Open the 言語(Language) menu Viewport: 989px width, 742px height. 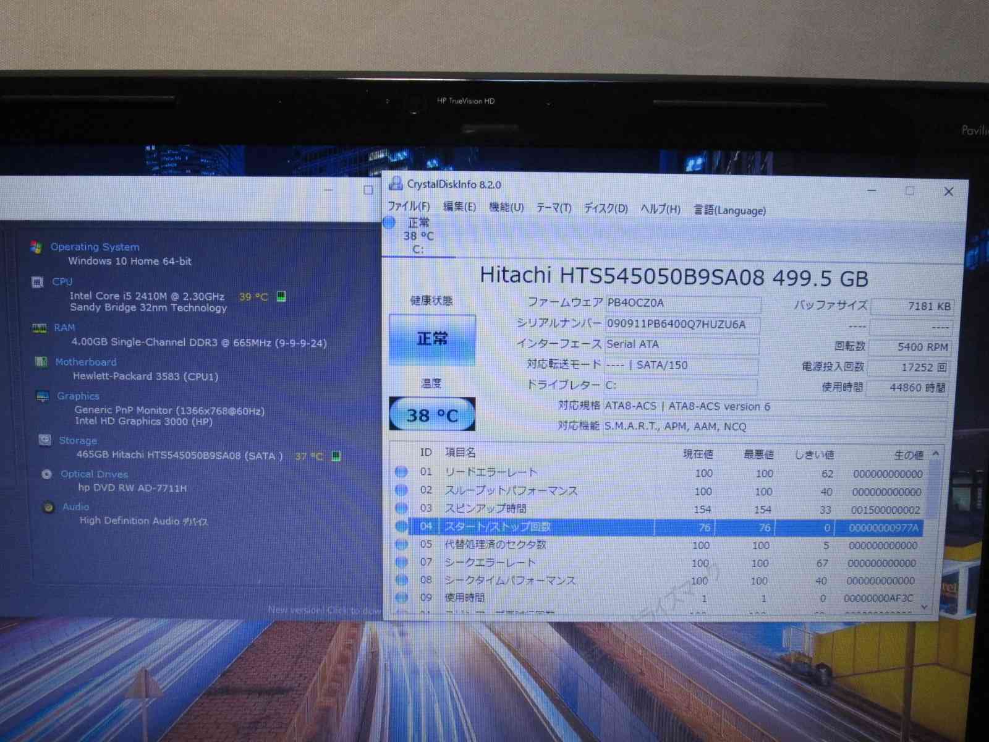coord(729,210)
